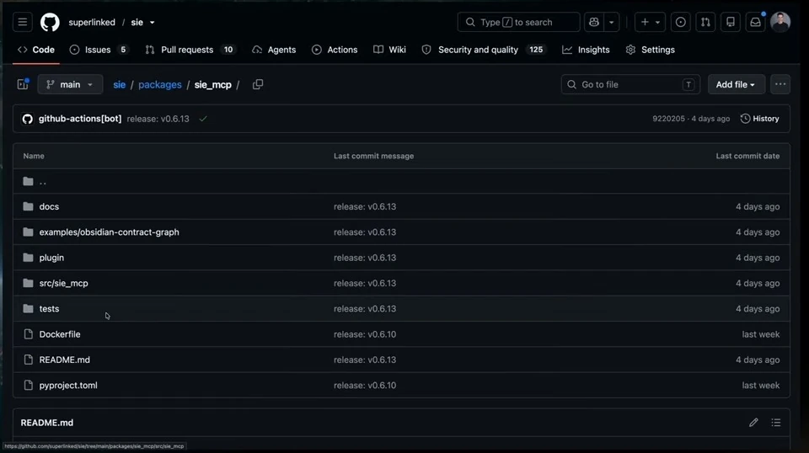
Task: Click the plugin folder icon
Action: 28,258
